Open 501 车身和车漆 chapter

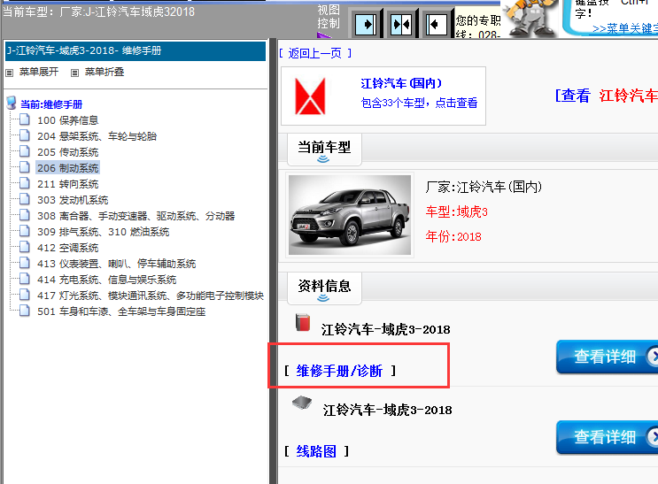pyautogui.click(x=121, y=311)
